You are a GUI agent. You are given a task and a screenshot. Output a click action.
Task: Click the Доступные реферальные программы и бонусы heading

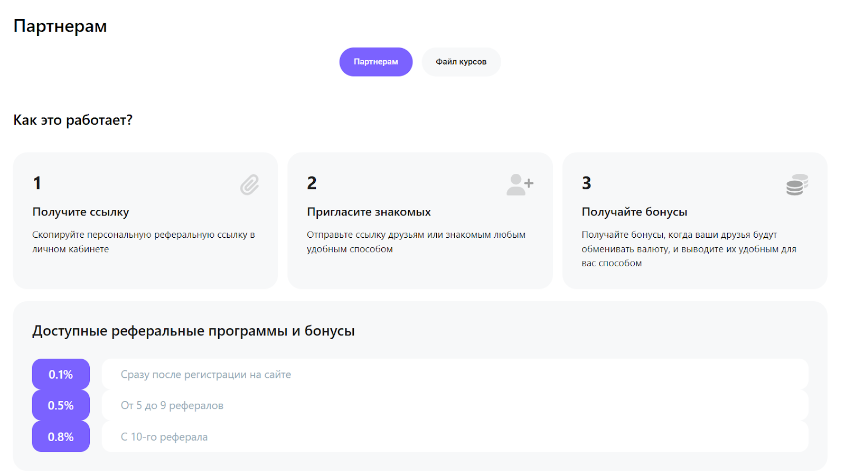[x=193, y=331]
